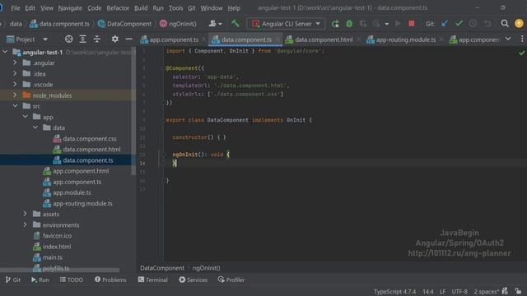Open the profiler run dropdown arrow
Screen dimensions: 527x296
[386, 24]
